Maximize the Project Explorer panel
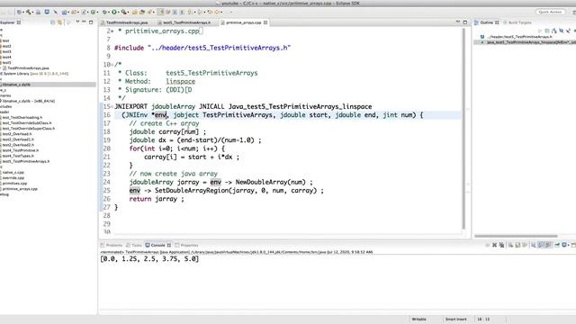The width and height of the screenshot is (576, 324). point(91,22)
